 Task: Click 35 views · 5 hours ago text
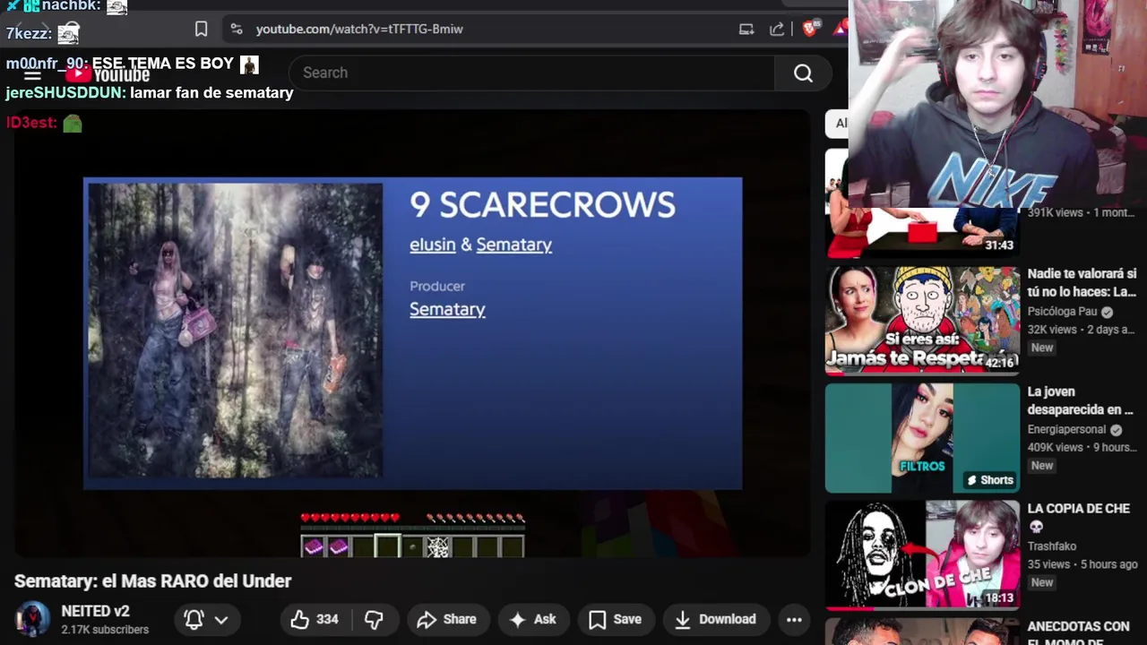point(1082,564)
